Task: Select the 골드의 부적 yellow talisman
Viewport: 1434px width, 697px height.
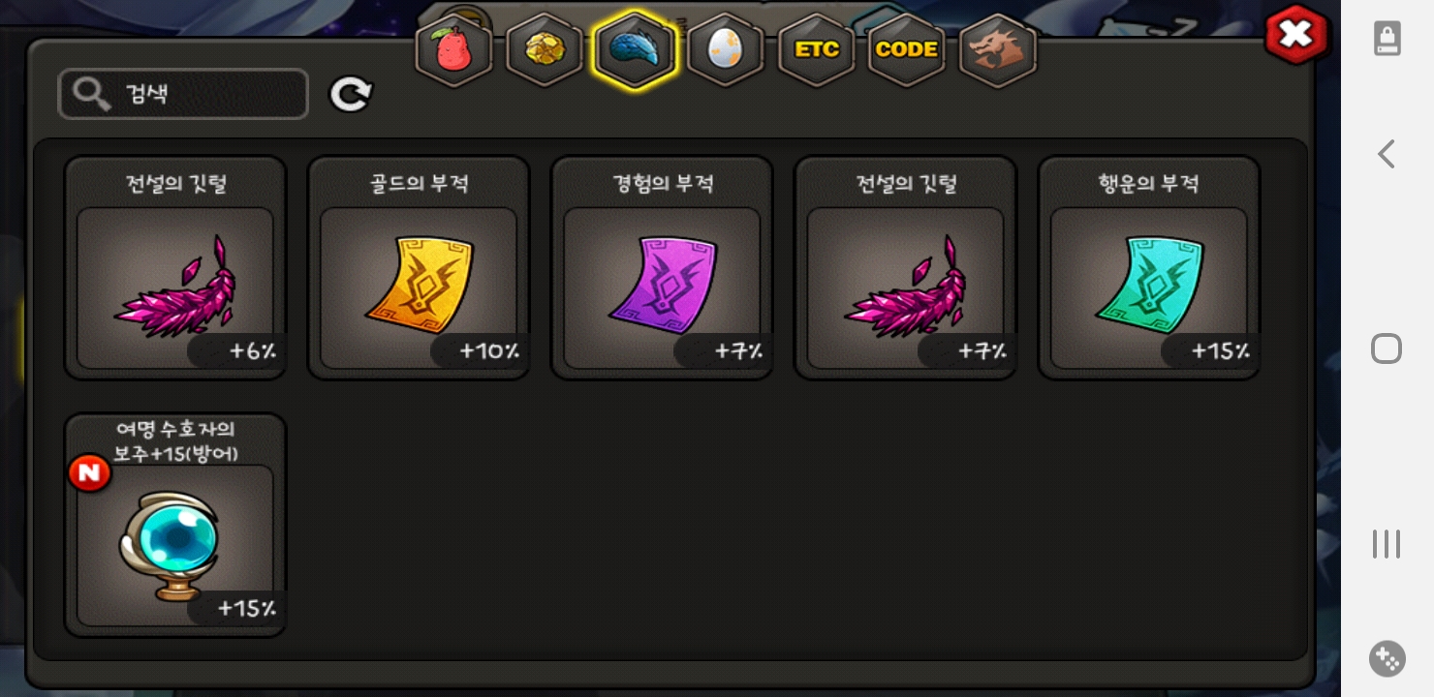Action: [419, 268]
